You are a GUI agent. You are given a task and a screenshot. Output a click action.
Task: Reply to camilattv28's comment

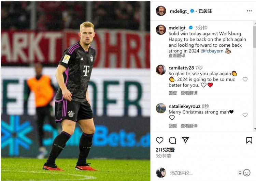click(173, 93)
